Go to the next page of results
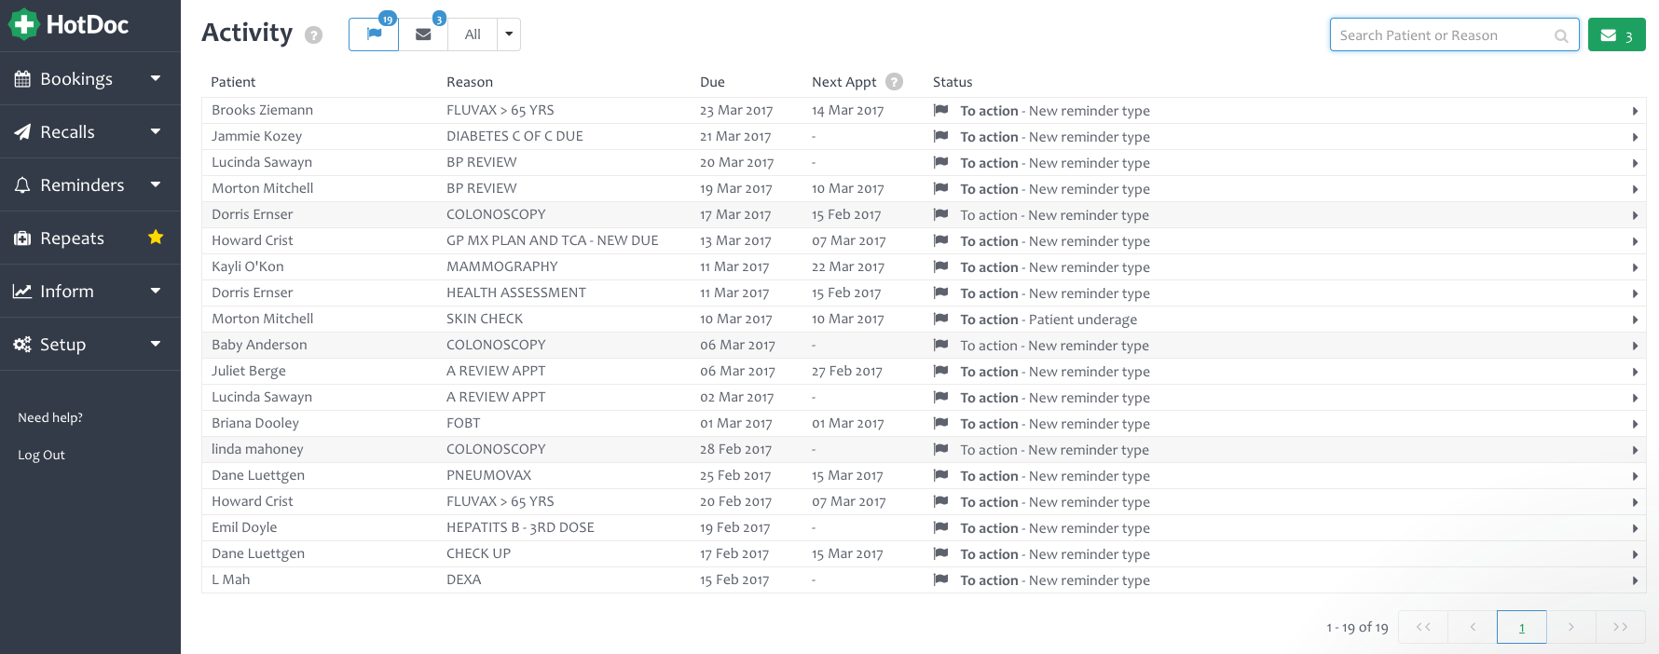The width and height of the screenshot is (1659, 654). point(1571,627)
